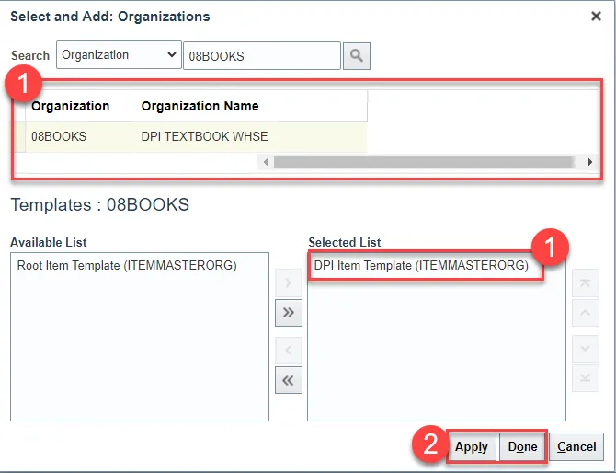This screenshot has height=473, width=616.
Task: Close the Select and Add dialog
Action: click(596, 17)
